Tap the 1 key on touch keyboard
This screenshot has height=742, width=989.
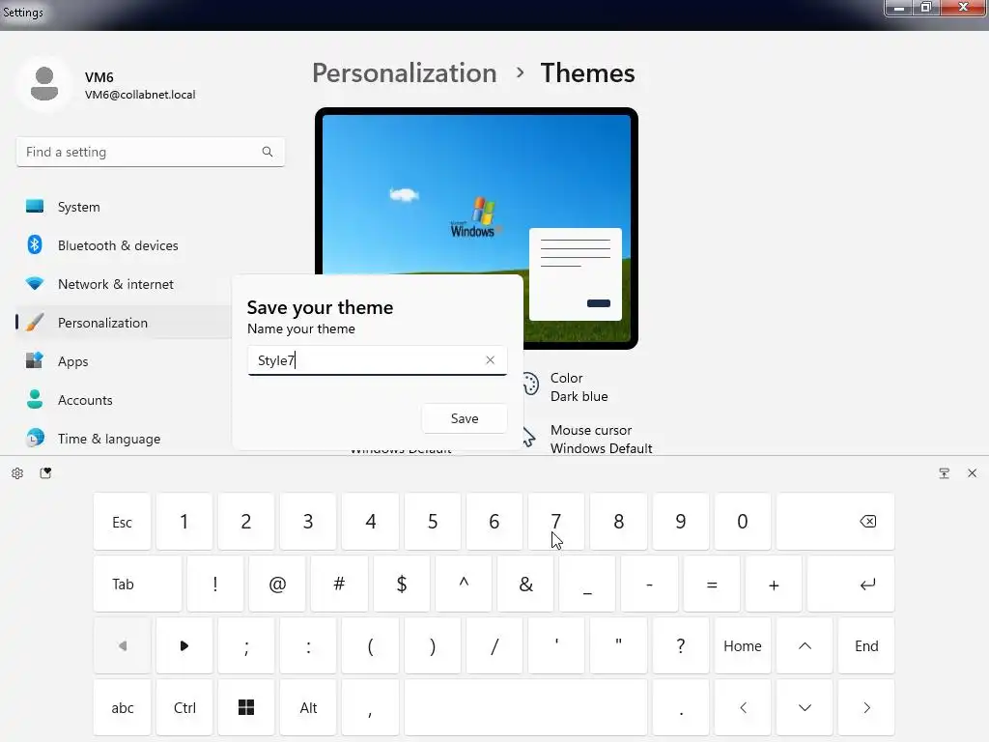click(184, 522)
